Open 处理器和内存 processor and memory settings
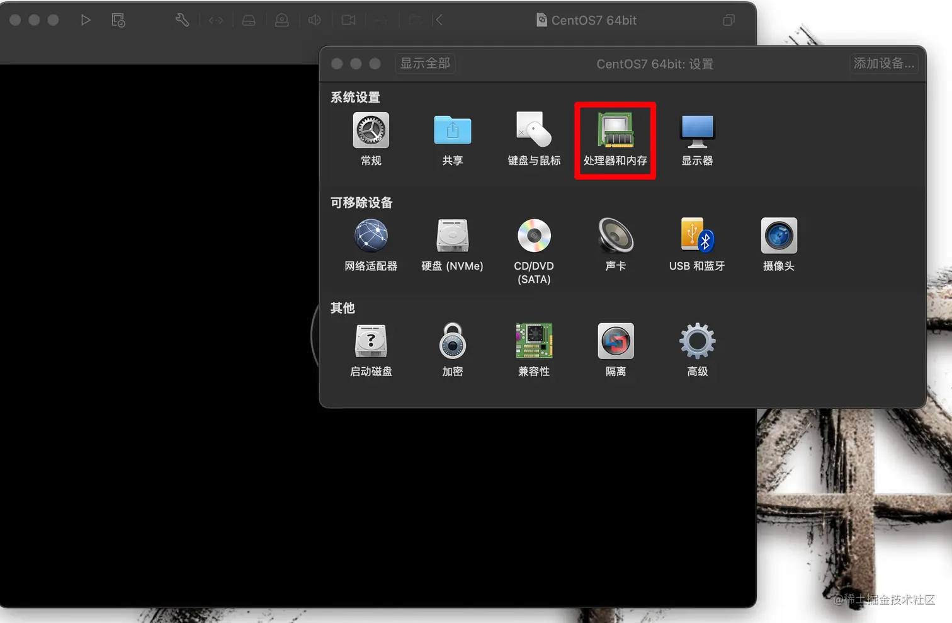The width and height of the screenshot is (952, 623). pyautogui.click(x=615, y=139)
